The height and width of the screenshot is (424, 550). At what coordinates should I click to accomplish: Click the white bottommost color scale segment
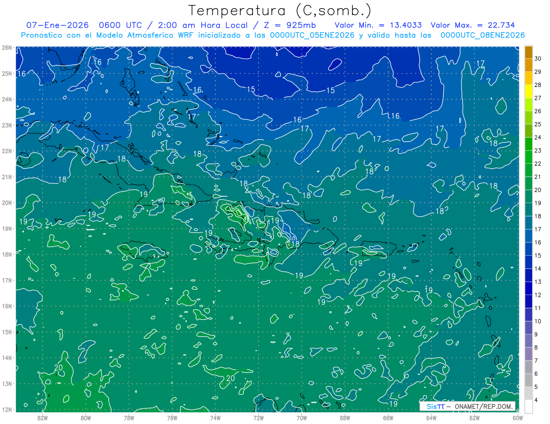(x=528, y=406)
